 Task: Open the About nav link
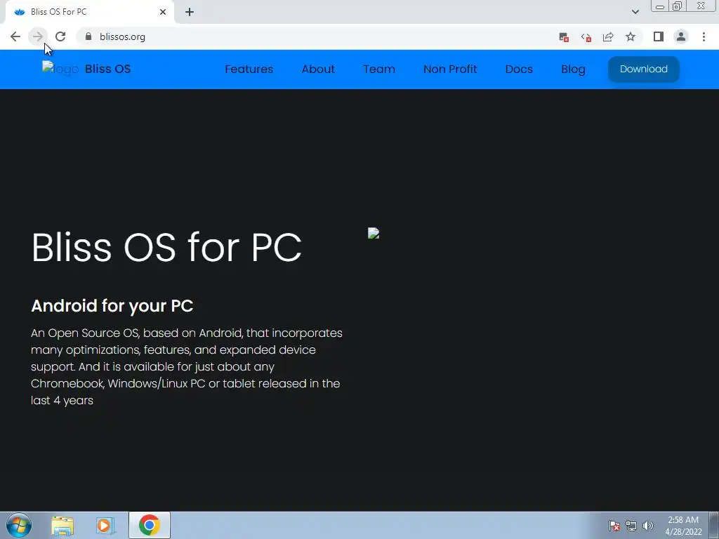pyautogui.click(x=318, y=69)
